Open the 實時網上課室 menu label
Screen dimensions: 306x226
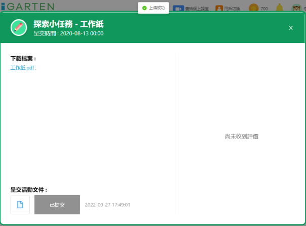point(197,9)
